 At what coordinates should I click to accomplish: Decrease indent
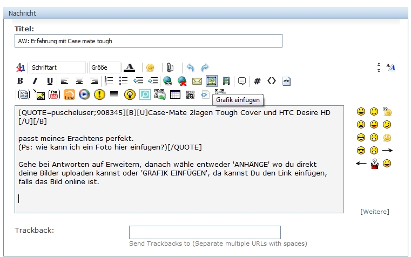pos(138,81)
